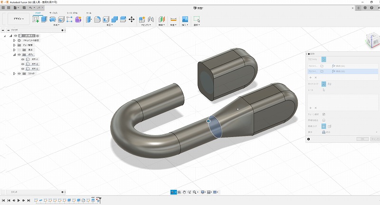Open the Insert image tool
380x205 pixels.
coord(185,19)
